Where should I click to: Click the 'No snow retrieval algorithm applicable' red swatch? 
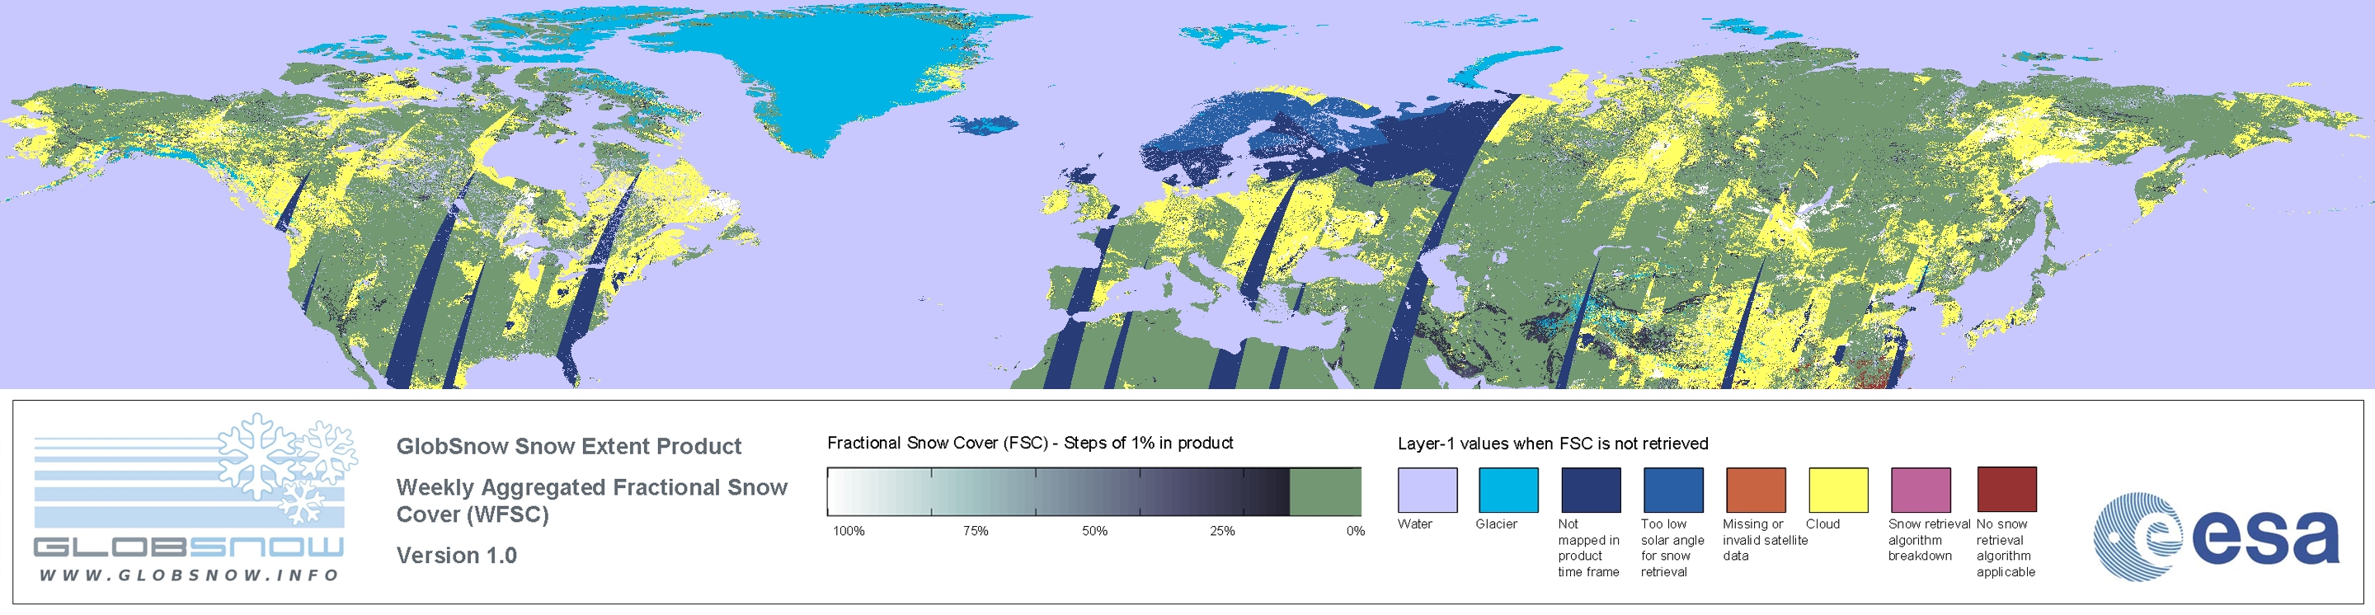coord(2006,489)
